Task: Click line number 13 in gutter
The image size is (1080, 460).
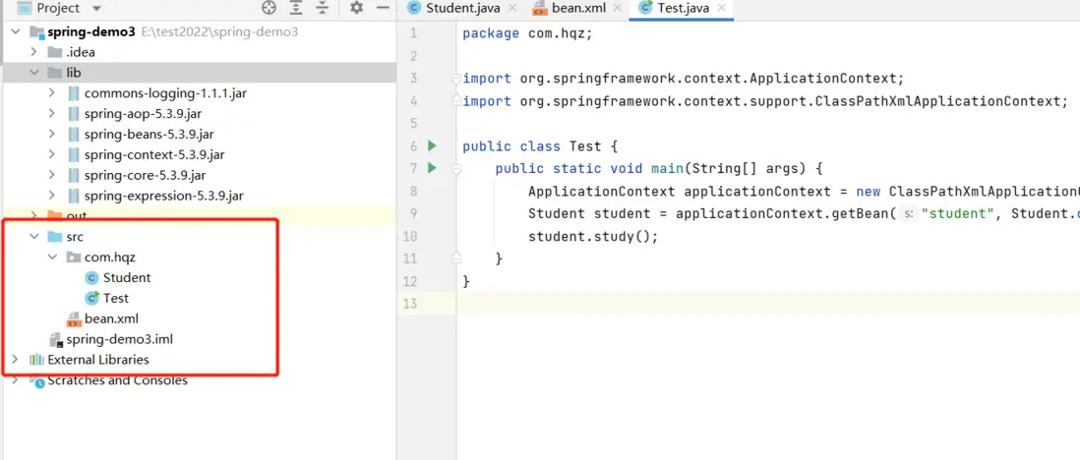Action: pos(410,304)
